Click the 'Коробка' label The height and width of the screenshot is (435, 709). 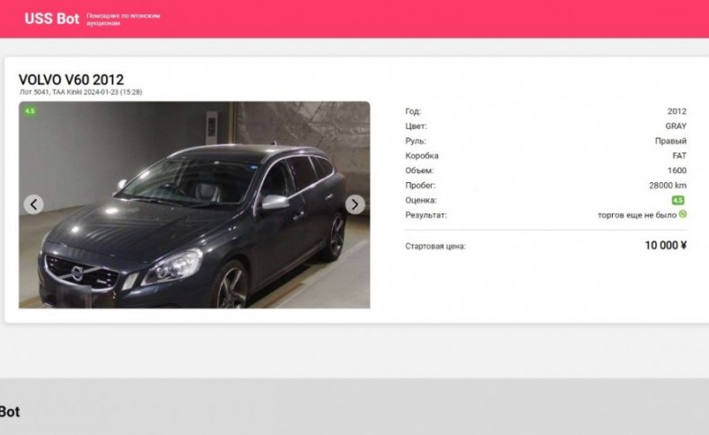click(x=422, y=156)
